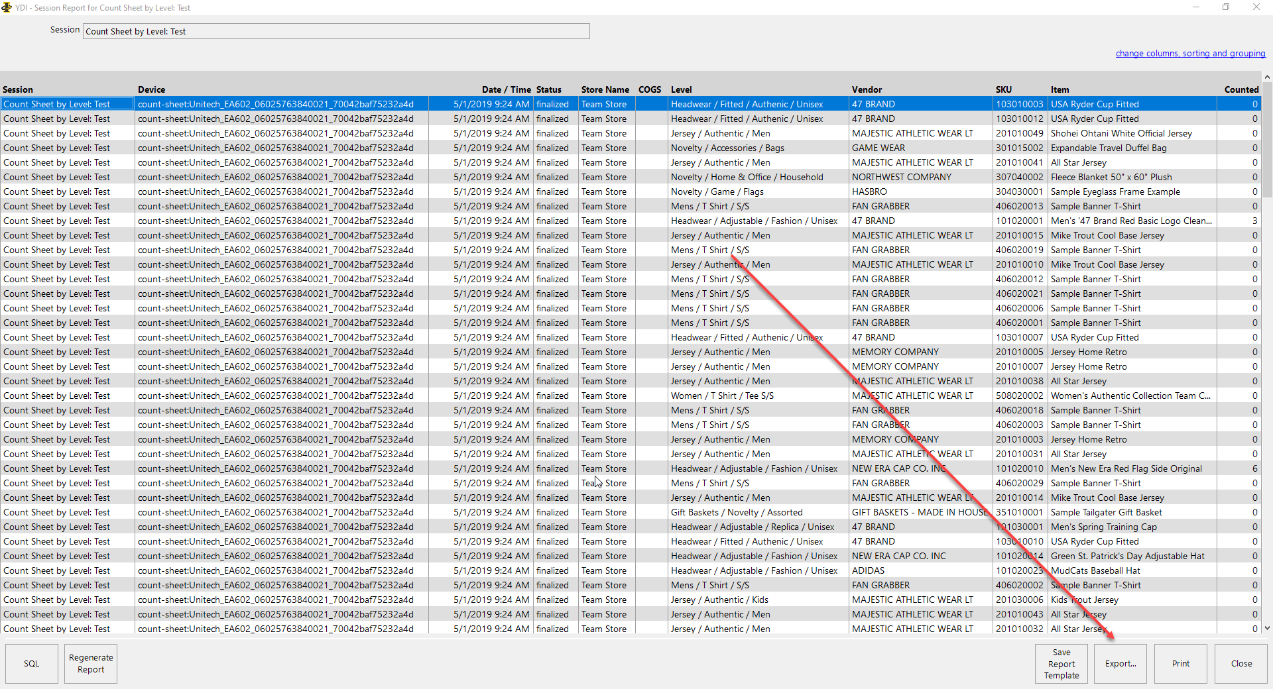Viewport: 1273px width, 689px height.
Task: Restore down the report window
Action: point(1226,7)
